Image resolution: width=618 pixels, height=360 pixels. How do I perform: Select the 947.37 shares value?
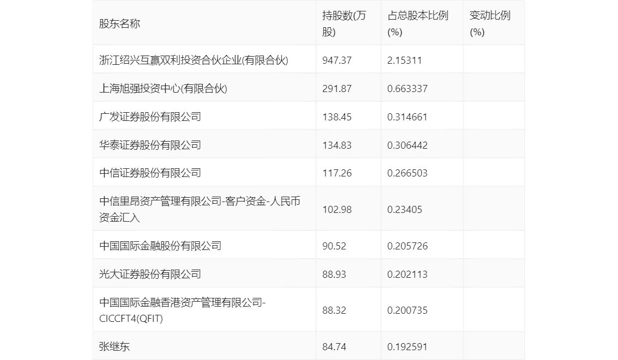tap(337, 60)
